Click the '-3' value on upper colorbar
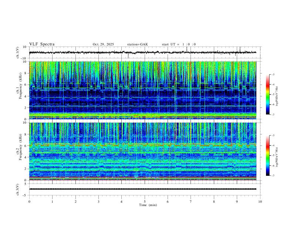 pos(273,74)
